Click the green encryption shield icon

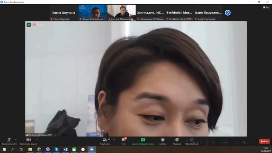pos(29,25)
